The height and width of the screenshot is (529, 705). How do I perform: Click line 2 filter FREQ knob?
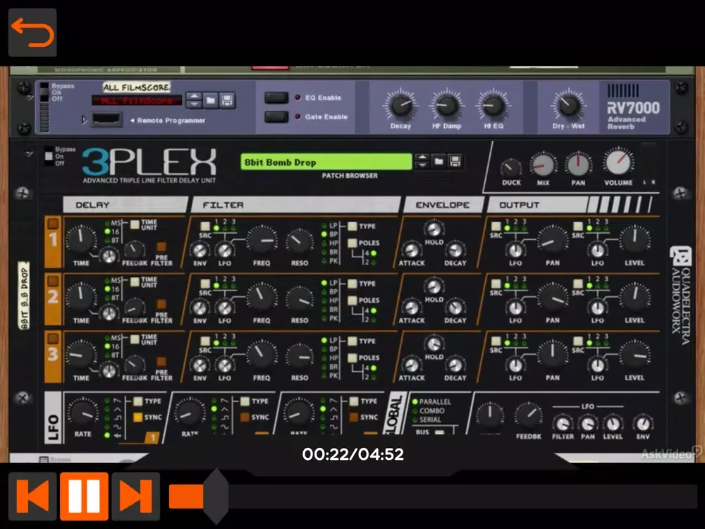pyautogui.click(x=262, y=298)
